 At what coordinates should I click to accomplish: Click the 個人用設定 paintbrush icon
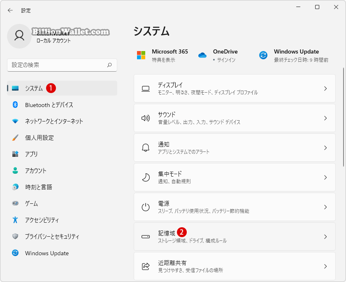15,138
